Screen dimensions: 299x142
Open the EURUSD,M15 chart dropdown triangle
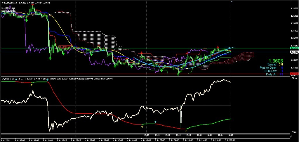(x=3, y=3)
